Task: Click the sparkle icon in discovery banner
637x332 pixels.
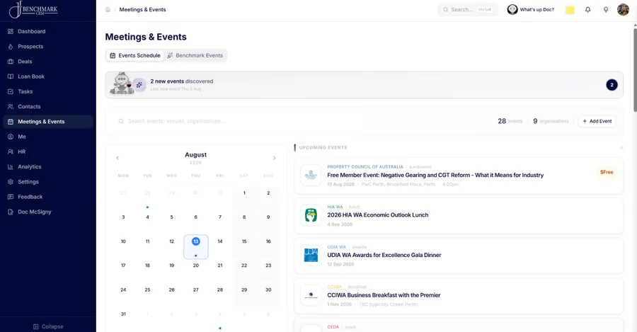Action: coord(139,84)
